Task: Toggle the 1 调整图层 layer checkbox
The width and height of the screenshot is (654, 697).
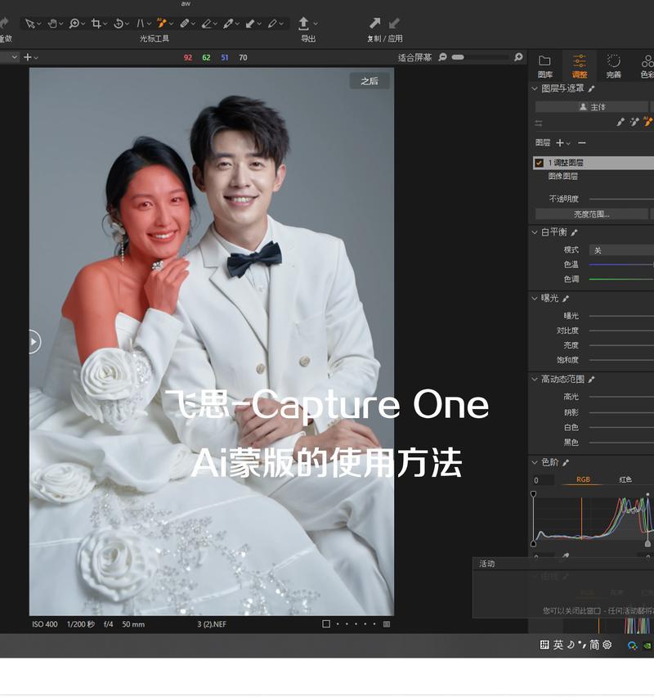Action: point(539,163)
